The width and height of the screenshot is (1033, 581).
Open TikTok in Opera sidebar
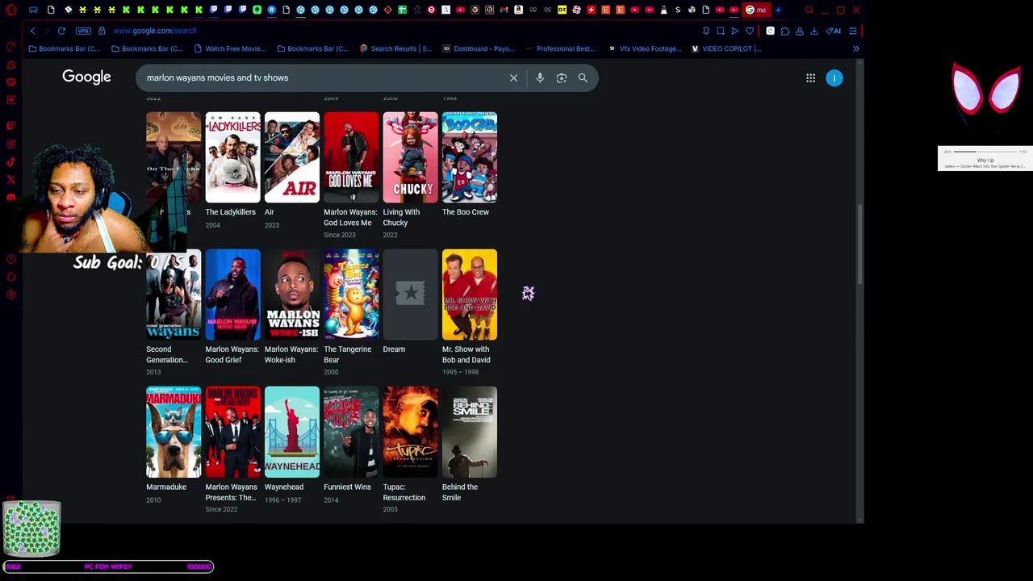pyautogui.click(x=10, y=162)
